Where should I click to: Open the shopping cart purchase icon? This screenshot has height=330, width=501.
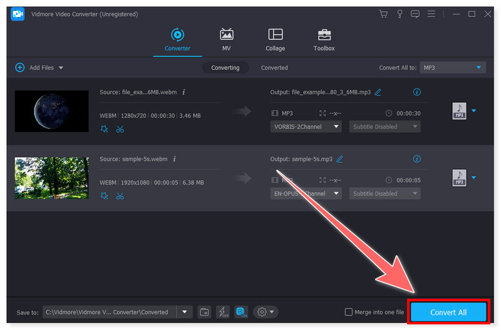(x=384, y=14)
